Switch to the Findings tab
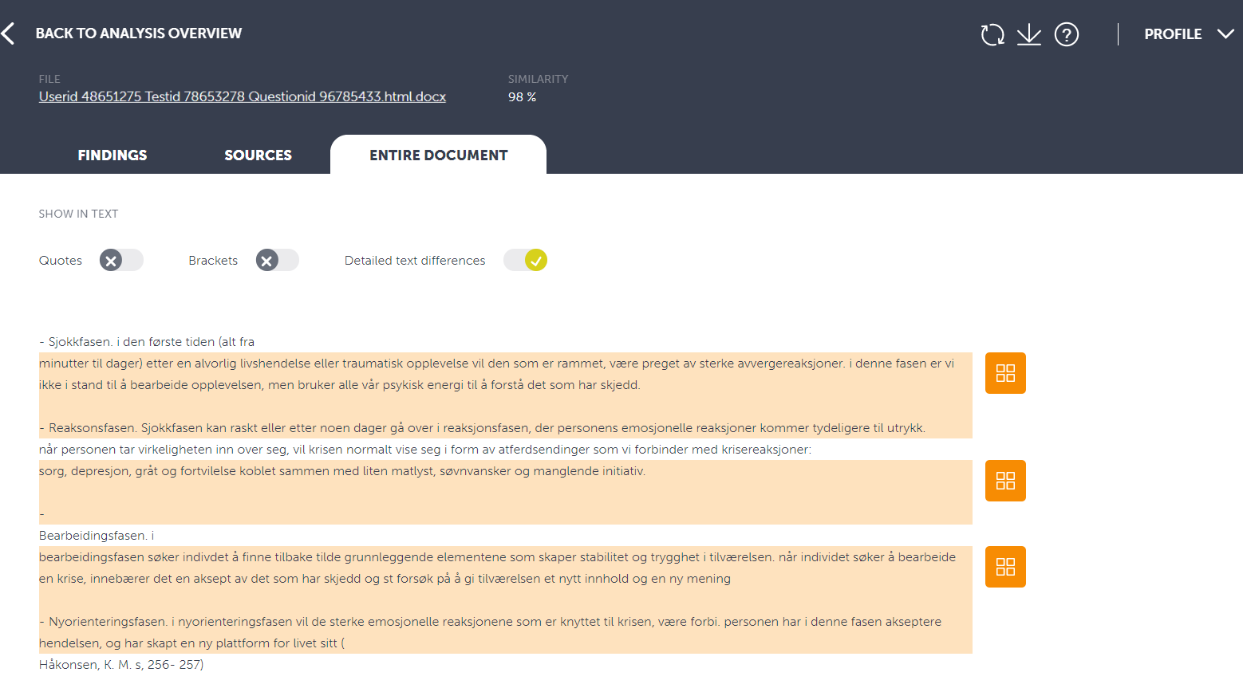 112,155
